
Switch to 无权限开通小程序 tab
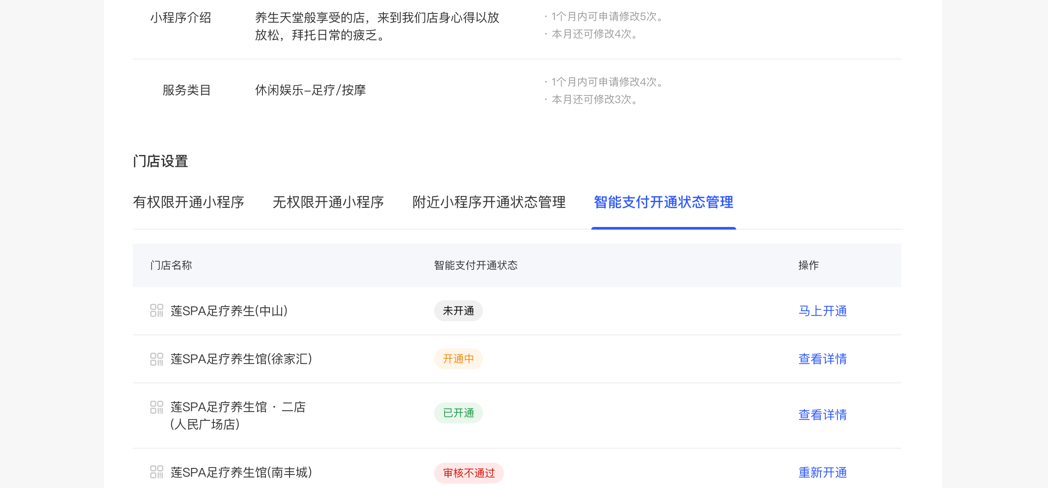328,202
